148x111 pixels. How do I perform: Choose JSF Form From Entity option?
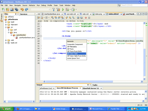(76, 51)
